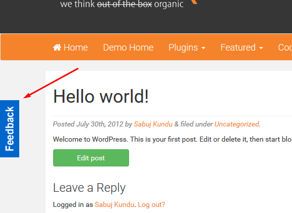Open Sabuj Kundu profile after Logged in as

coord(114,204)
